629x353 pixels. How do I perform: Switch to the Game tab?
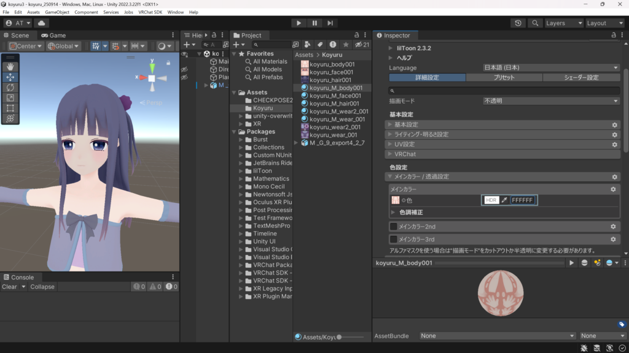point(53,36)
